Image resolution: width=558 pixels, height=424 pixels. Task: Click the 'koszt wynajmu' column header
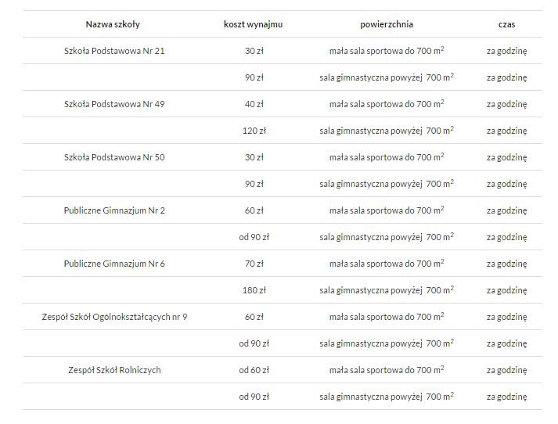pos(253,24)
